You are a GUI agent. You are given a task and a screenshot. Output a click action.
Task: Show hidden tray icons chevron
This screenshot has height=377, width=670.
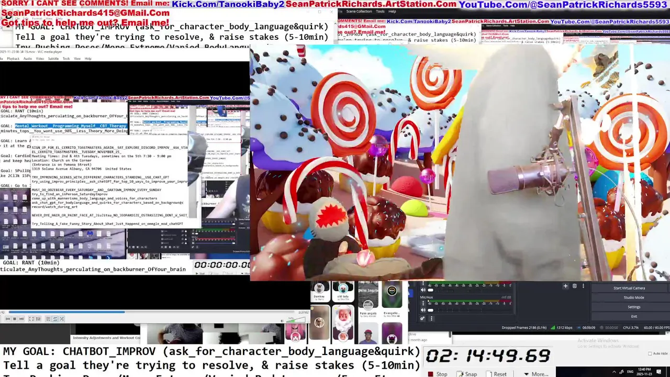click(x=614, y=371)
